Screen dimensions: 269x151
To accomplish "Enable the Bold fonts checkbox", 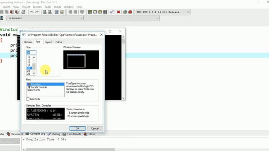I will point(28,99).
